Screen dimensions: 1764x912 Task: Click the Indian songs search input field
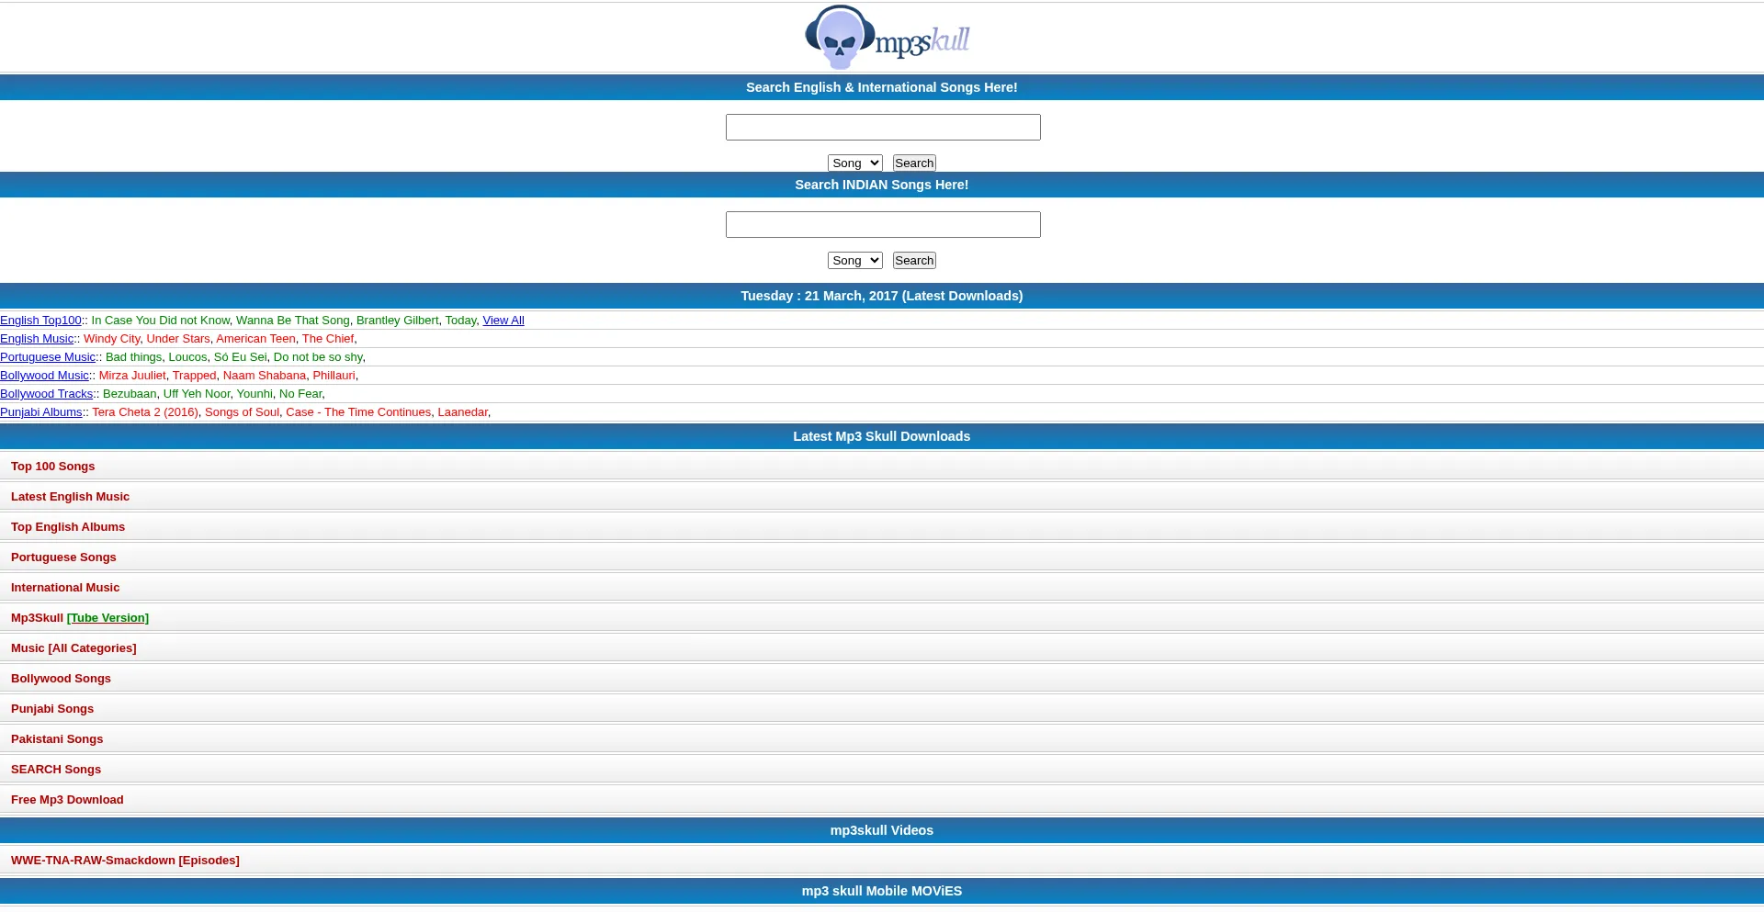click(882, 225)
